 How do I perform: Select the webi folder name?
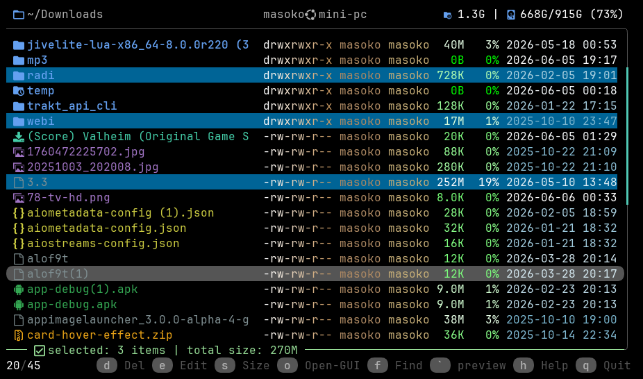(x=40, y=121)
